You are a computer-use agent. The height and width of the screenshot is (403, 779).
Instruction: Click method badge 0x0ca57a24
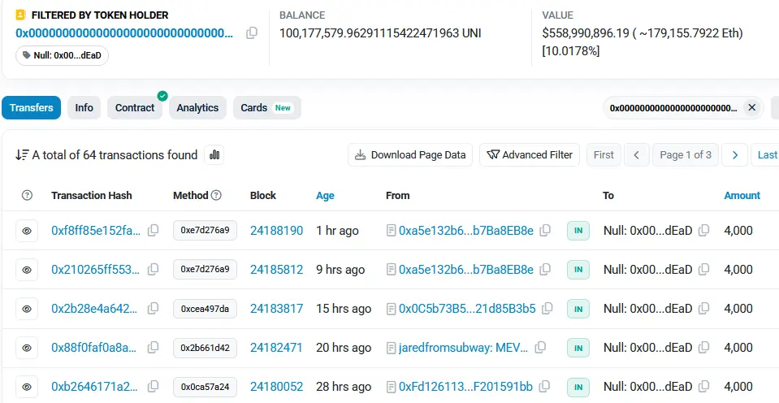(205, 387)
